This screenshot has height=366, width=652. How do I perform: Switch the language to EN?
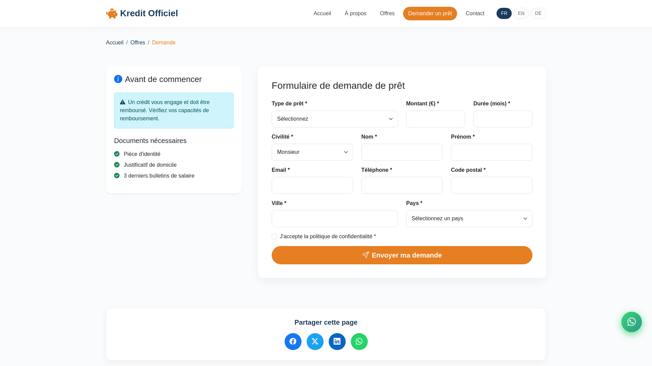point(521,14)
